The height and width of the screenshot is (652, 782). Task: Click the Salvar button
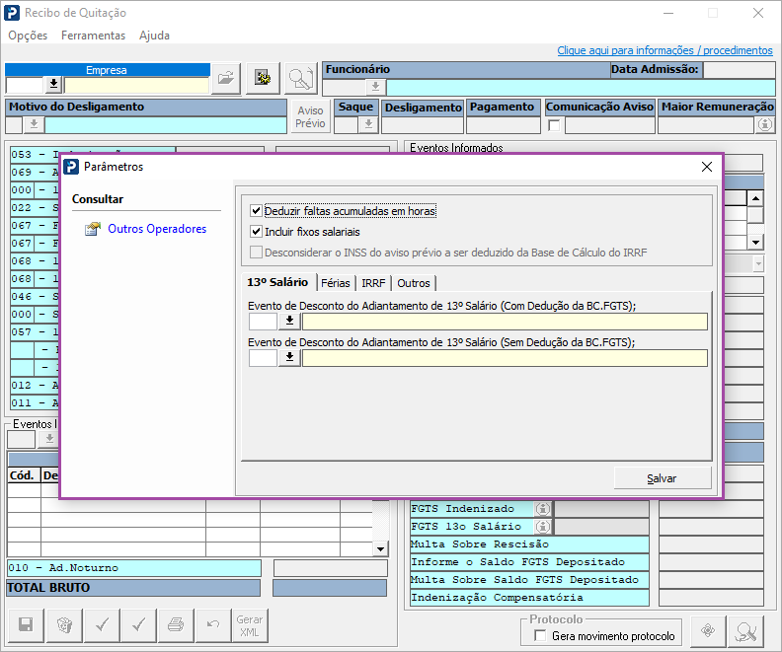pos(662,478)
